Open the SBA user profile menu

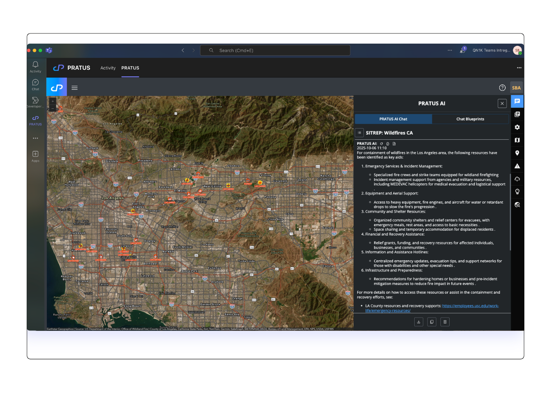click(x=516, y=88)
